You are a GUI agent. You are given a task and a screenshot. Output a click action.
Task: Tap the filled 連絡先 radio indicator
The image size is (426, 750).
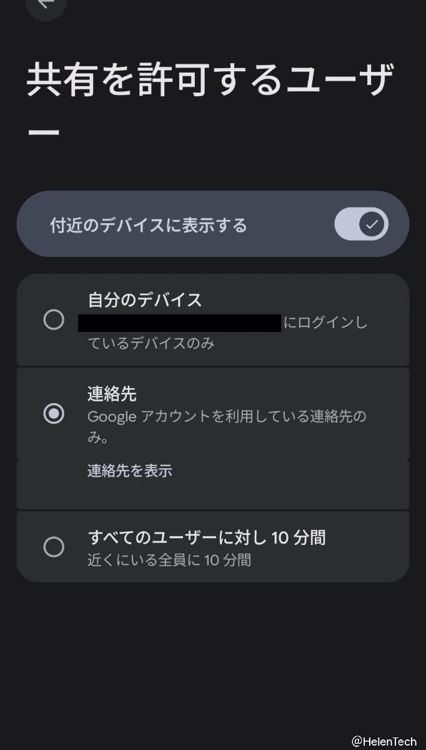click(x=54, y=414)
